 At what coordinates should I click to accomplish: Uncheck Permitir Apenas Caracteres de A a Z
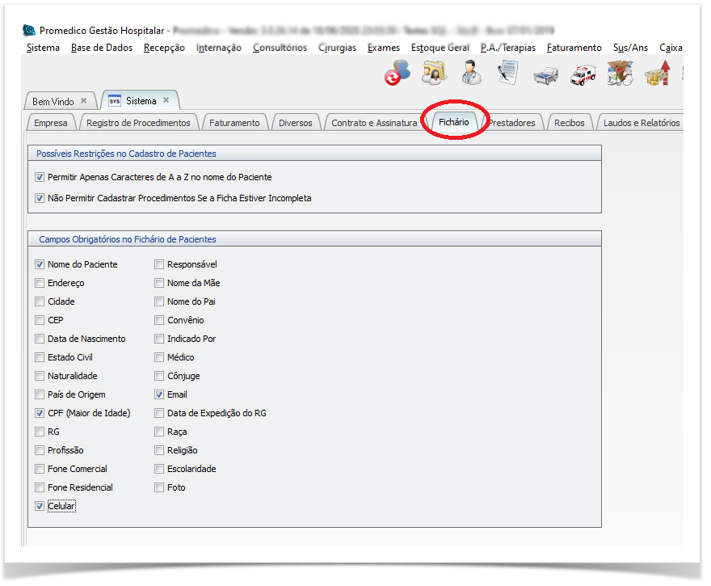coord(40,176)
